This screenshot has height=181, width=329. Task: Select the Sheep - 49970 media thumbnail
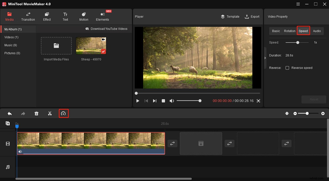tap(91, 46)
